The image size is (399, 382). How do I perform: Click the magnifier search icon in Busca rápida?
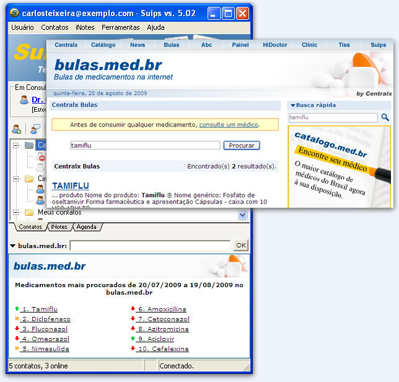[385, 117]
